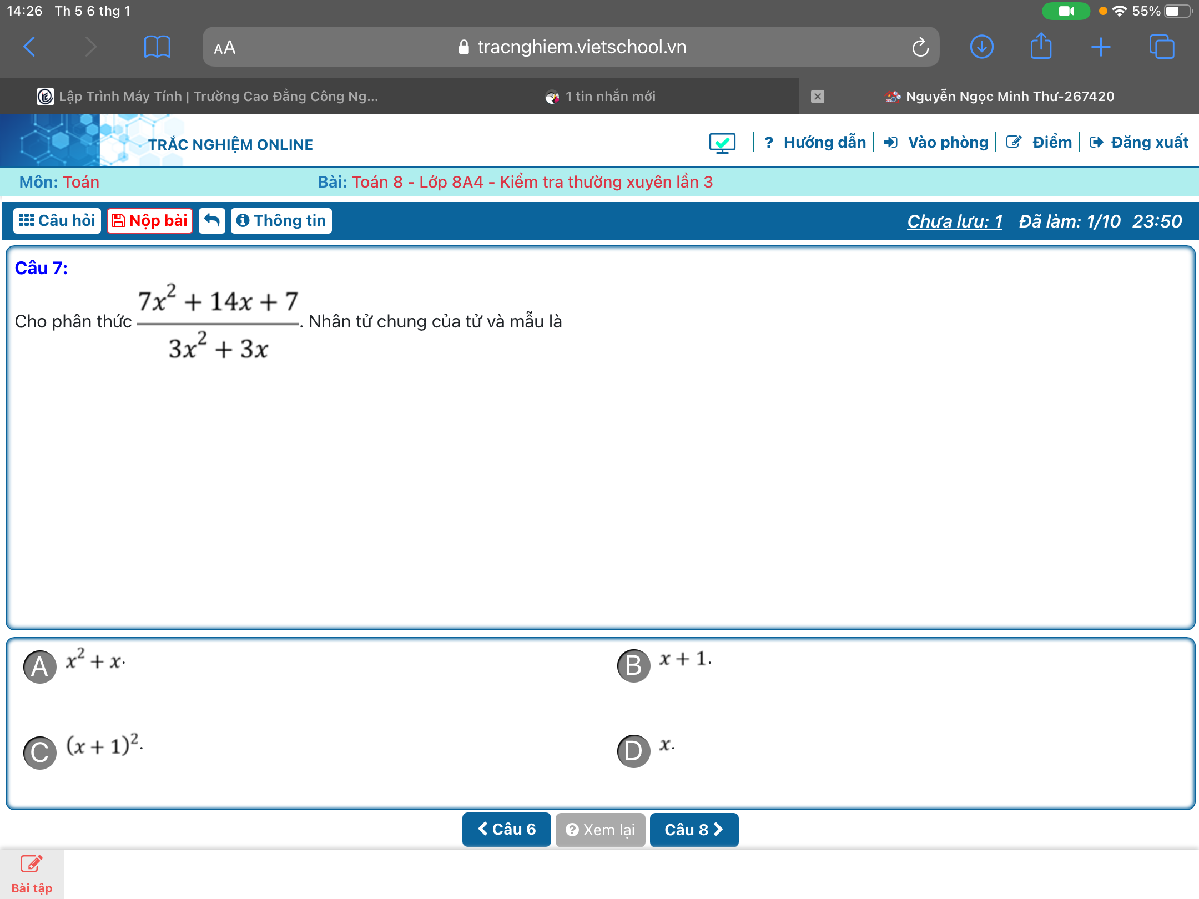The height and width of the screenshot is (899, 1199).
Task: Tap the Safari share icon
Action: tap(1041, 46)
